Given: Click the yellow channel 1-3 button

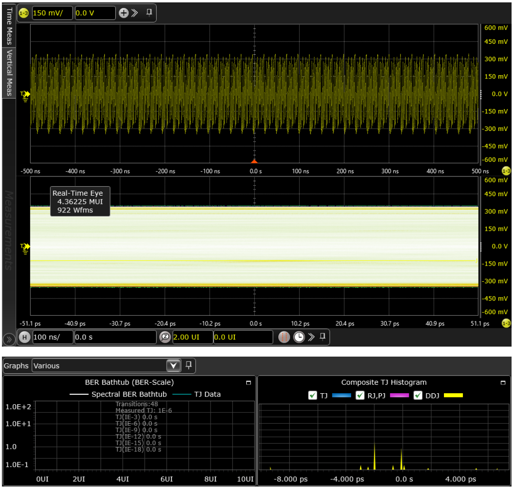Looking at the screenshot, I should click(24, 13).
